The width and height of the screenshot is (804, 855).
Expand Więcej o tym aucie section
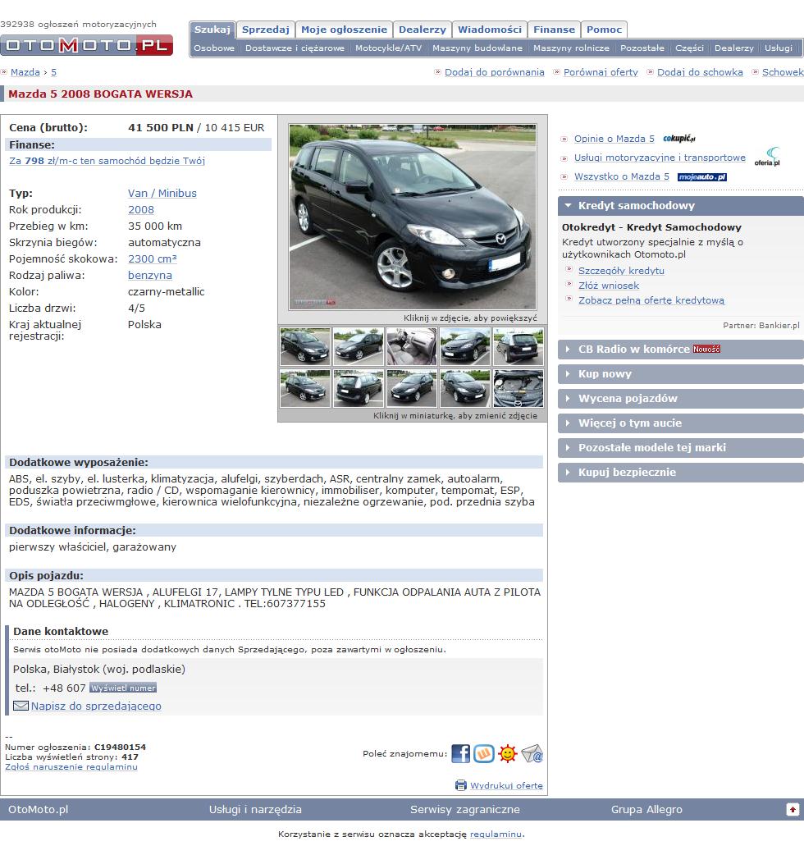(x=680, y=423)
